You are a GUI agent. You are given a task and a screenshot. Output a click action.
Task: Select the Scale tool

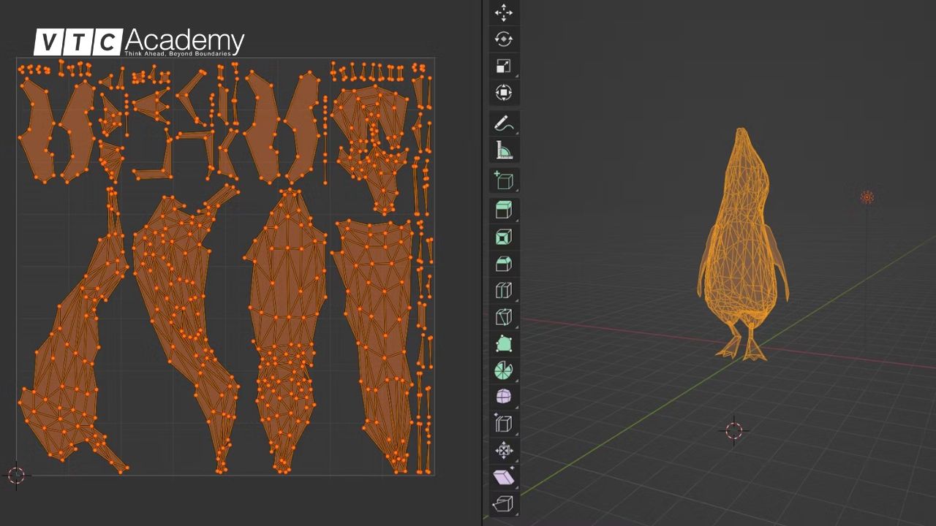click(x=503, y=66)
